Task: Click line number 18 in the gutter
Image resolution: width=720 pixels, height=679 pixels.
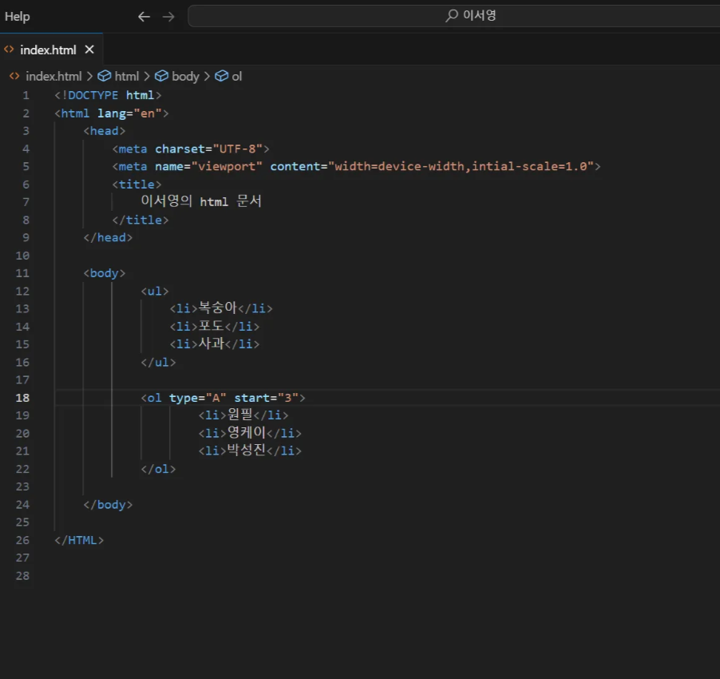Action: (22, 398)
